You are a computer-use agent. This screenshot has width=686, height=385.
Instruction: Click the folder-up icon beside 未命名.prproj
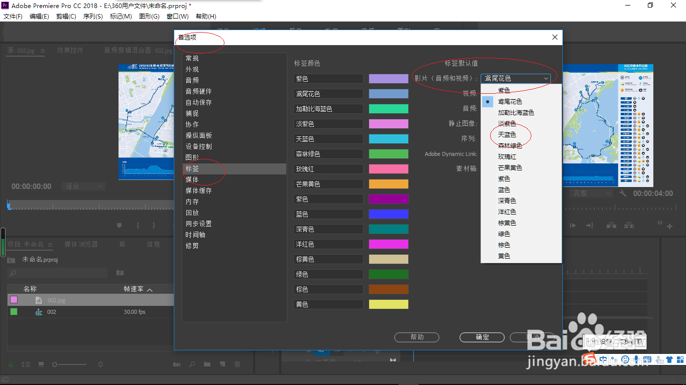pos(11,260)
